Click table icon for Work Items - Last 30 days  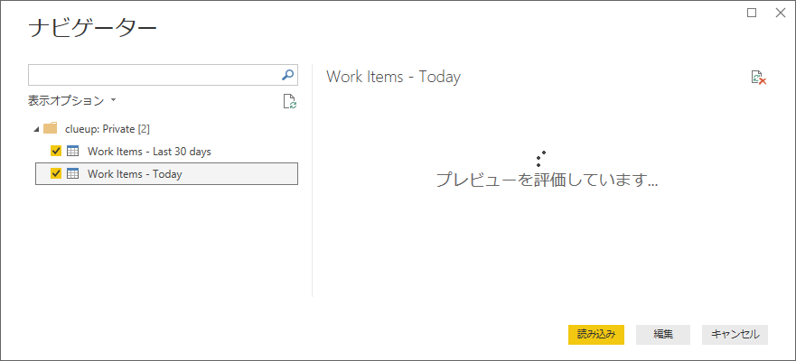[73, 151]
